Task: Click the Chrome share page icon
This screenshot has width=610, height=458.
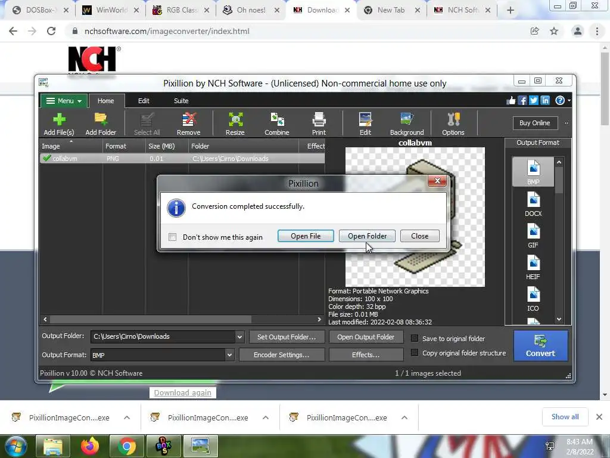Action: pos(534,31)
